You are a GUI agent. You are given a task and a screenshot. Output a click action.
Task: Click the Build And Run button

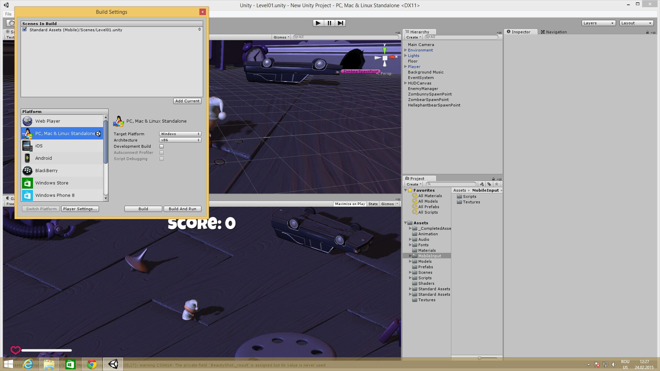(x=182, y=209)
